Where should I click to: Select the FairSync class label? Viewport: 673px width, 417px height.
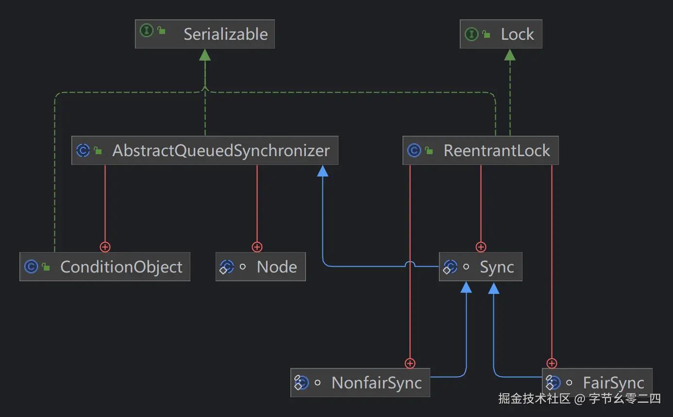pyautogui.click(x=614, y=383)
